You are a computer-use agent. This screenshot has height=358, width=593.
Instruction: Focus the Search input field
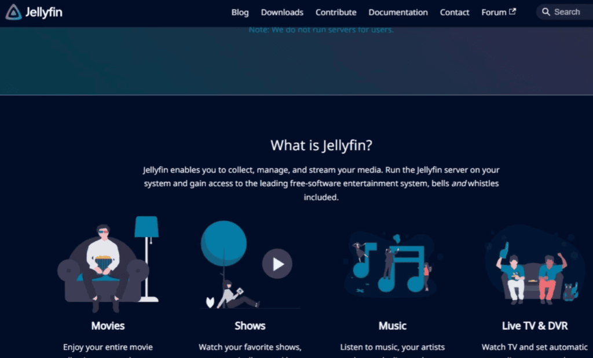[565, 12]
